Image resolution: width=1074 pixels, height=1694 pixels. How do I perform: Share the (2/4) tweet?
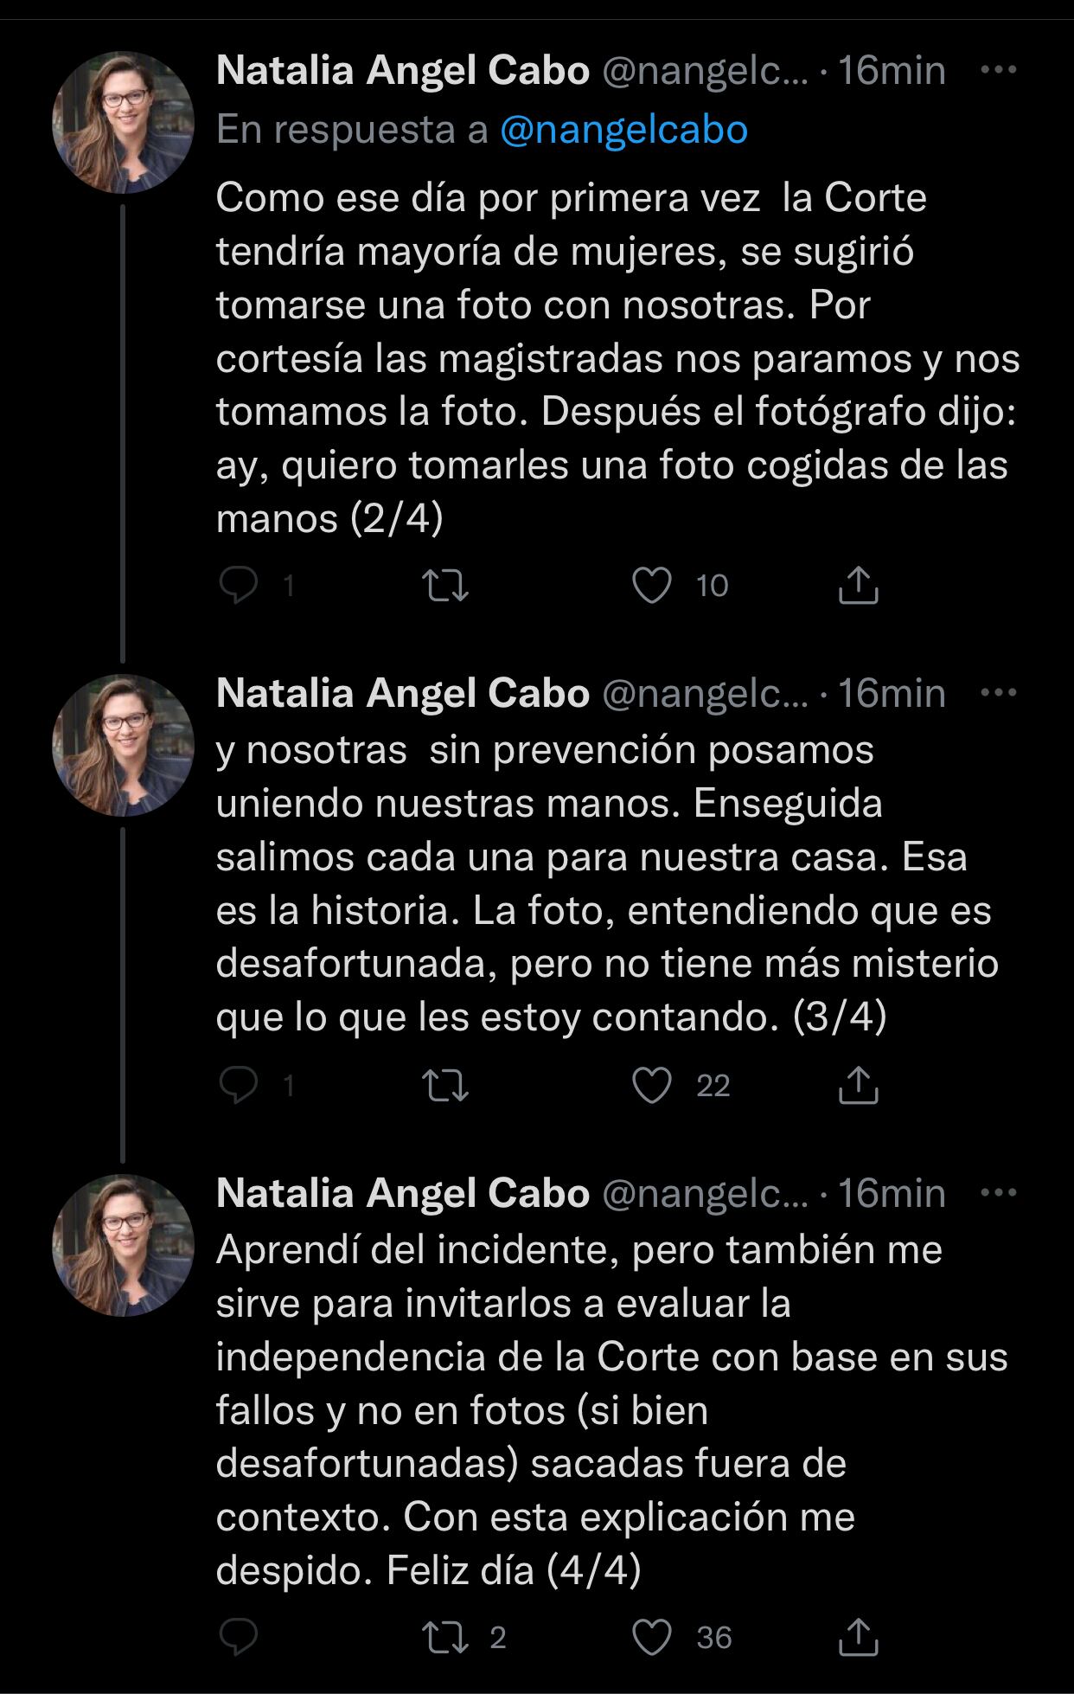click(858, 586)
